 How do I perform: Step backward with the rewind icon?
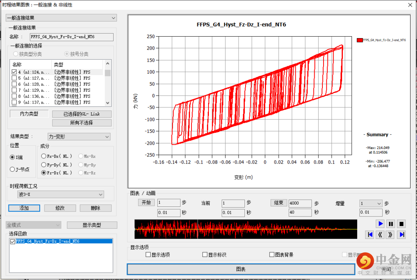(380, 235)
